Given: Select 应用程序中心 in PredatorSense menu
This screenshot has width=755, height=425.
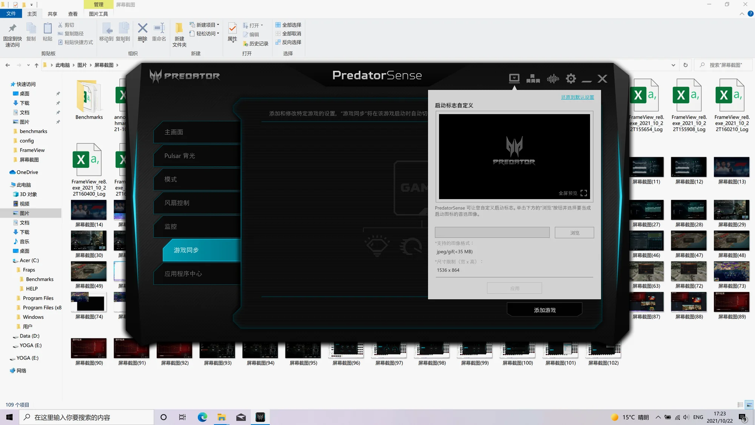Looking at the screenshot, I should (x=197, y=274).
